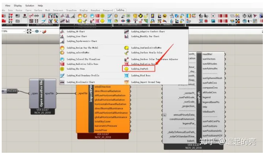Expand the VisualizeWeatherData panel arrow
This screenshot has height=154, width=265.
[111, 25]
